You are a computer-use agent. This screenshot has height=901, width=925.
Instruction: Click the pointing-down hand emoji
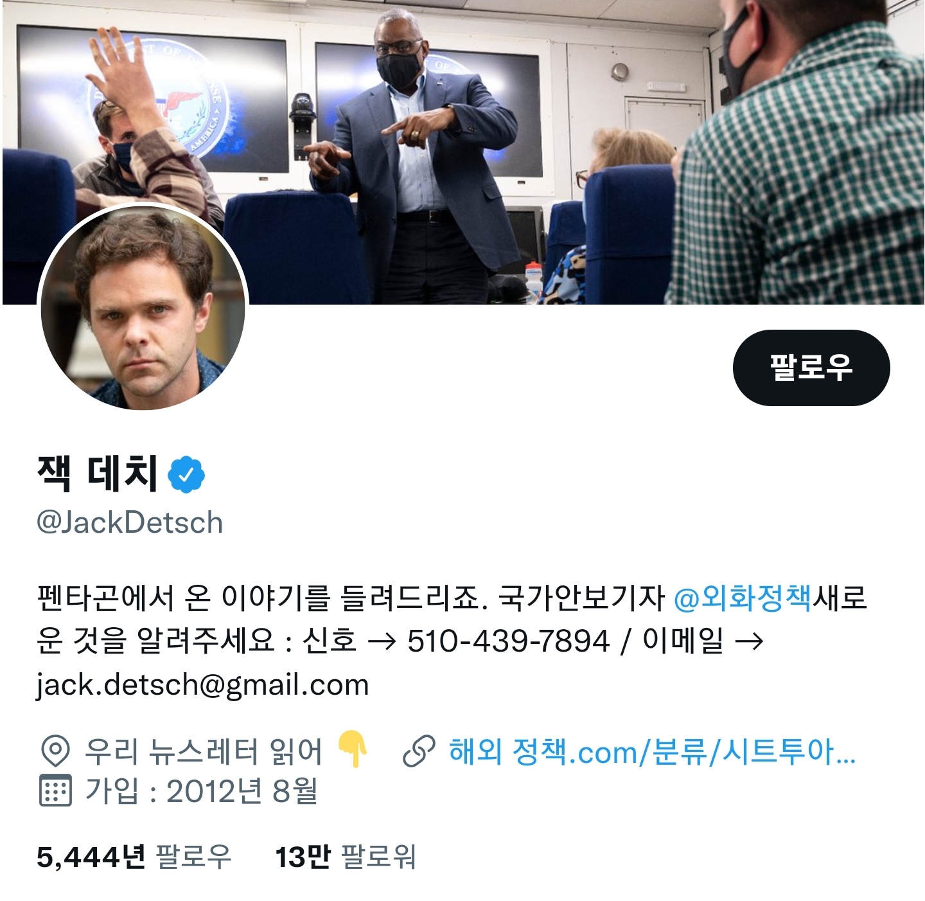pyautogui.click(x=352, y=749)
